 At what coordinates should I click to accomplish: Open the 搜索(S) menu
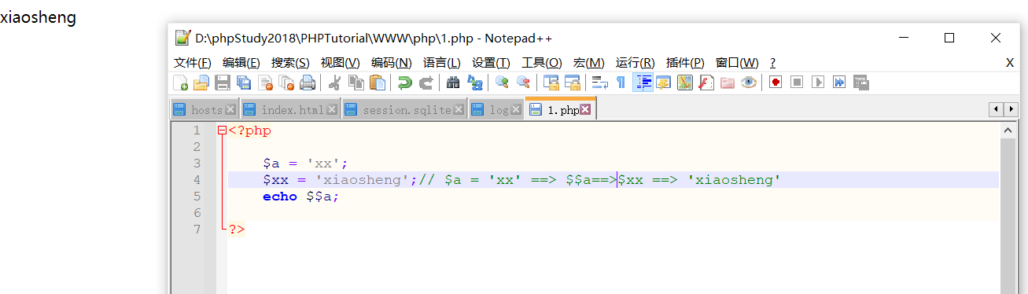pyautogui.click(x=290, y=63)
